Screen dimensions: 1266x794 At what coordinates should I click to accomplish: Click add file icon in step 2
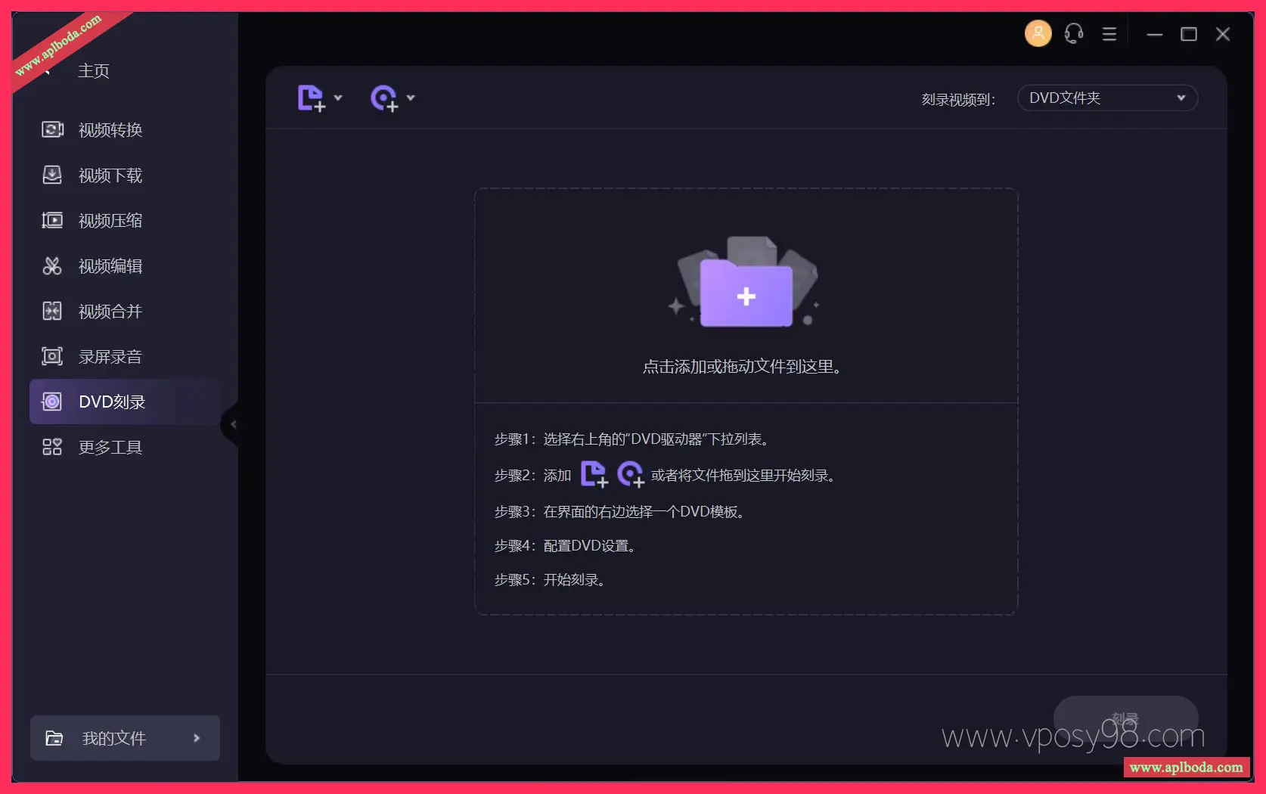point(594,475)
